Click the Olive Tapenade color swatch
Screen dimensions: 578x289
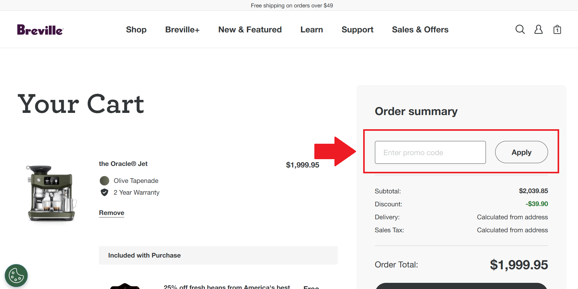click(x=104, y=181)
